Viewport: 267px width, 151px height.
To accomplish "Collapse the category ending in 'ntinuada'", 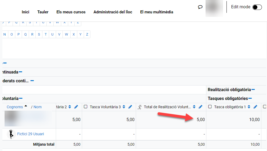I will (x=20, y=72).
